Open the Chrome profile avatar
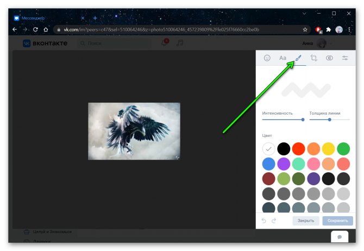364x251 pixels. point(339,29)
